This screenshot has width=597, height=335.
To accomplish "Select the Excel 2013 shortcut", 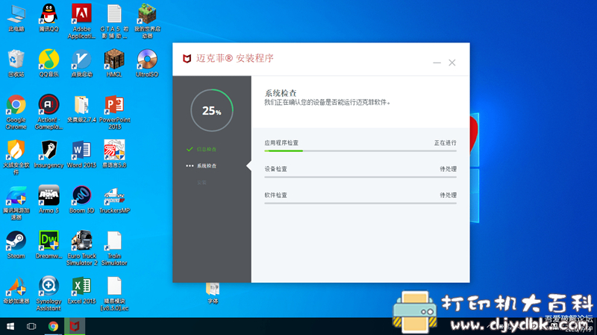I will point(81,290).
